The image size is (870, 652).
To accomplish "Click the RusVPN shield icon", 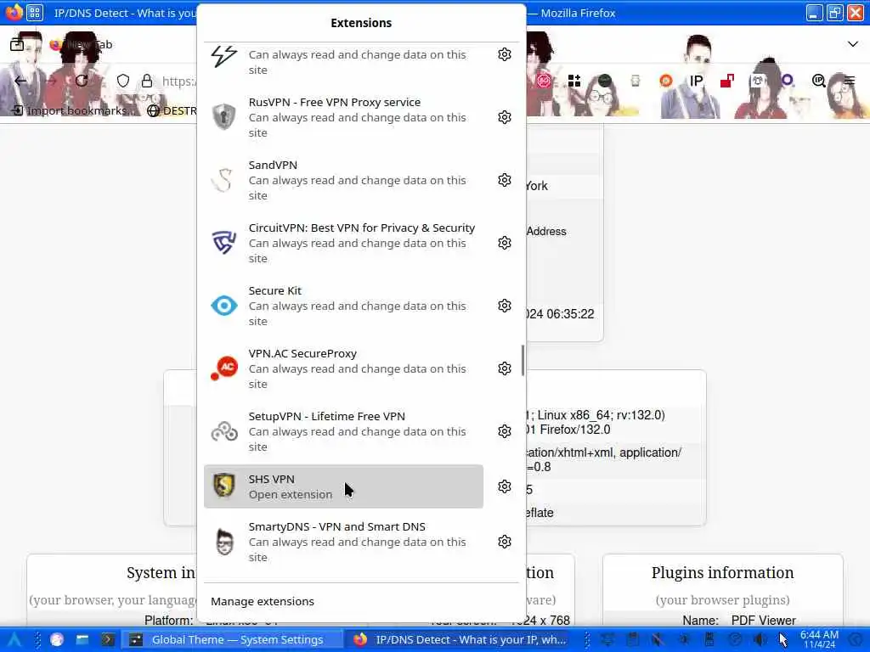I will (224, 117).
